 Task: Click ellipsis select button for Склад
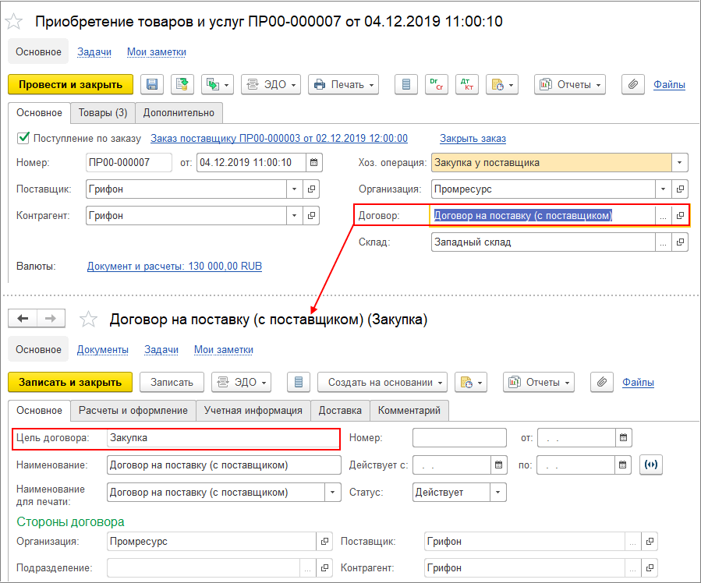(663, 242)
